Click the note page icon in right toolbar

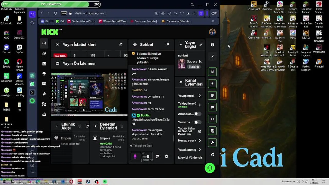click(x=212, y=95)
